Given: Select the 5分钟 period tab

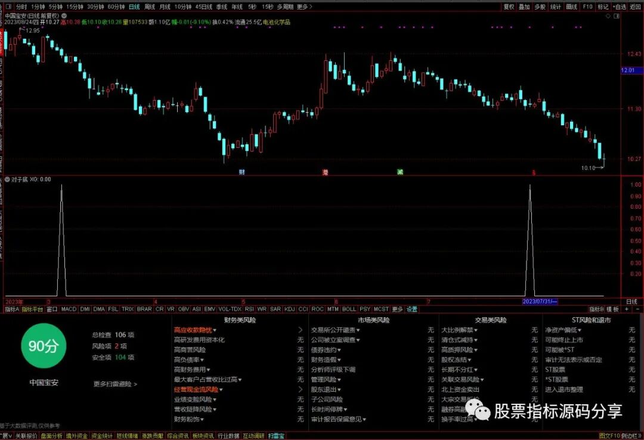Looking at the screenshot, I should point(55,7).
